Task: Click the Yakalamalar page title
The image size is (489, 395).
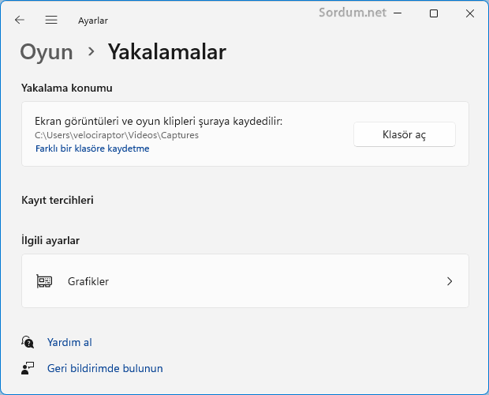Action: [167, 52]
